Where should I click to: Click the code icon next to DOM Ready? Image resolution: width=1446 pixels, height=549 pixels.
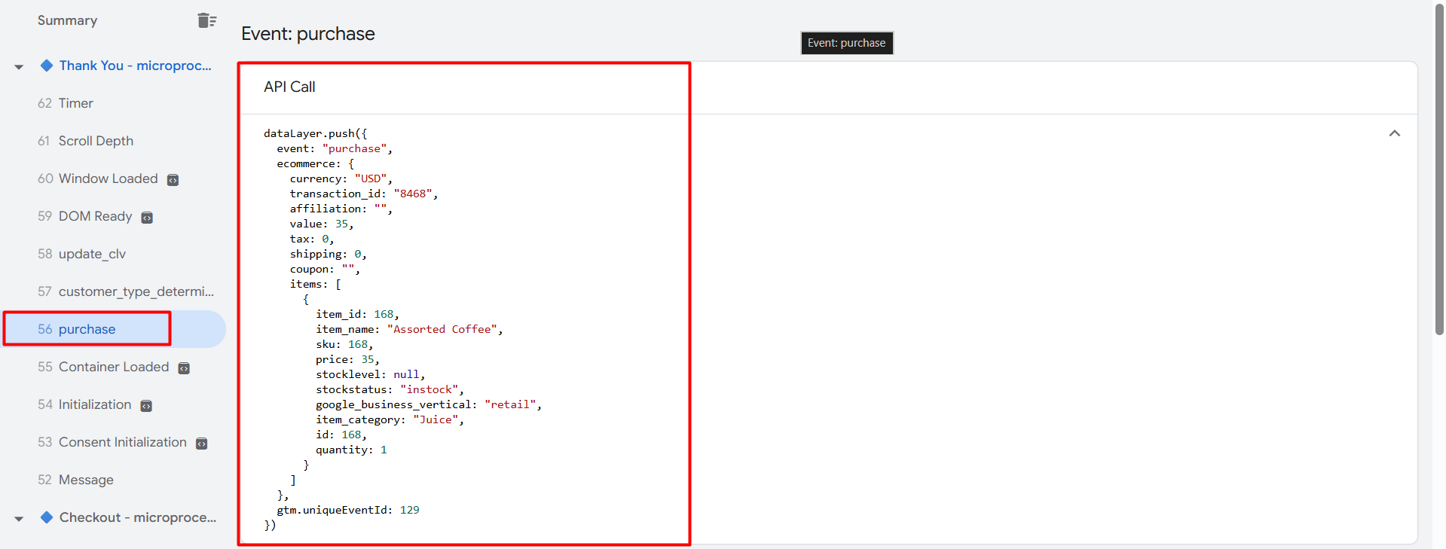pos(147,218)
